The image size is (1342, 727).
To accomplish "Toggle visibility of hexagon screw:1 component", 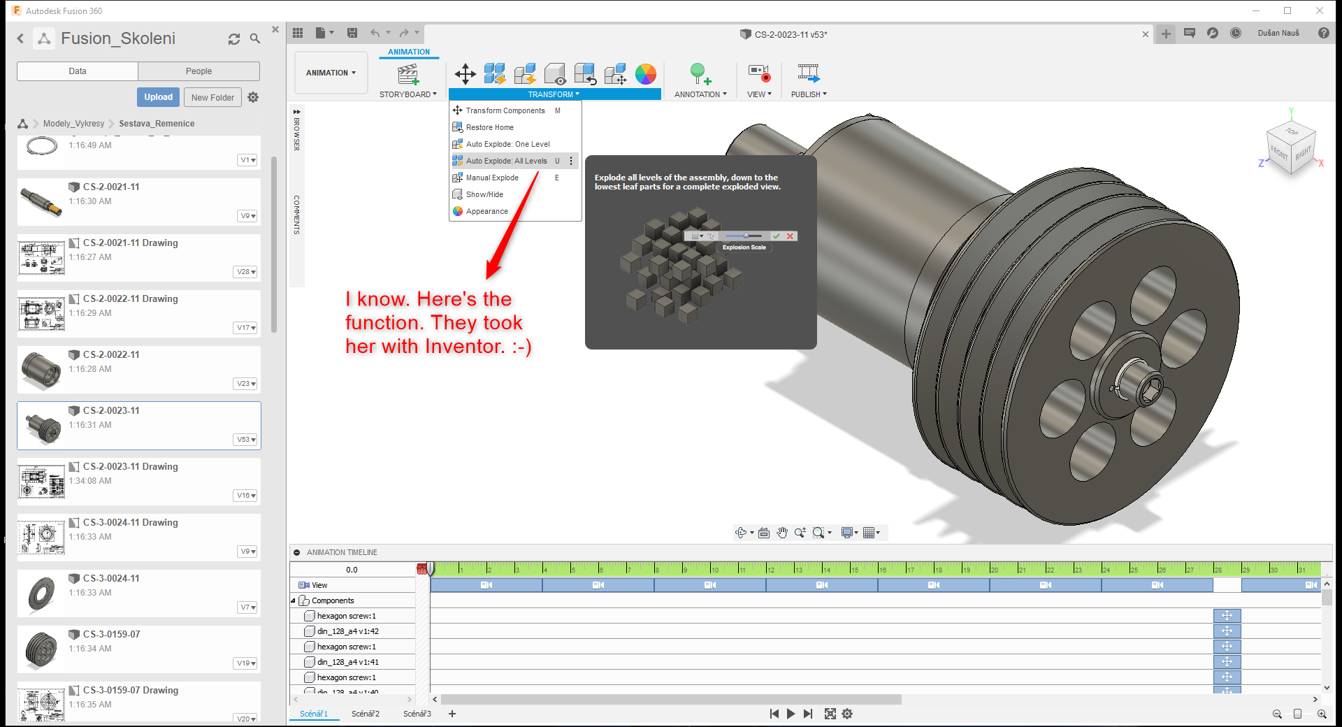I will pyautogui.click(x=310, y=616).
